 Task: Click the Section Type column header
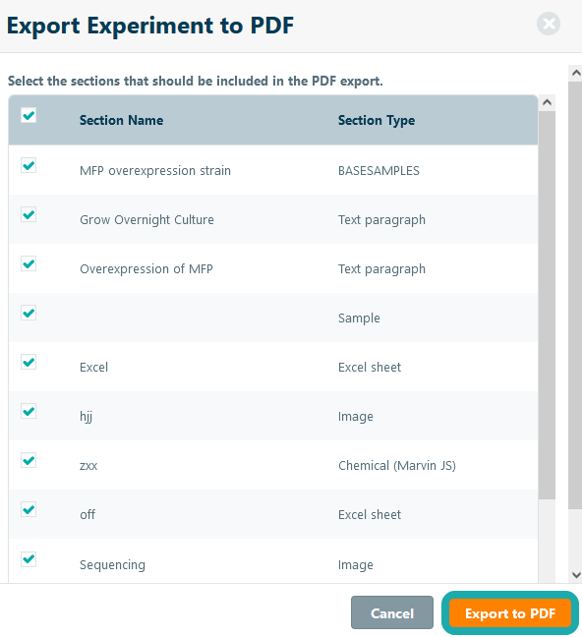[377, 120]
